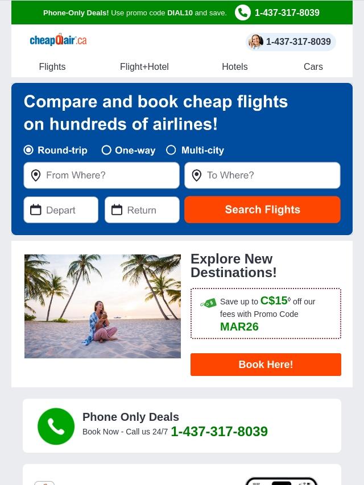This screenshot has height=485, width=364.
Task: Click the location pin in To Where field
Action: click(x=196, y=175)
